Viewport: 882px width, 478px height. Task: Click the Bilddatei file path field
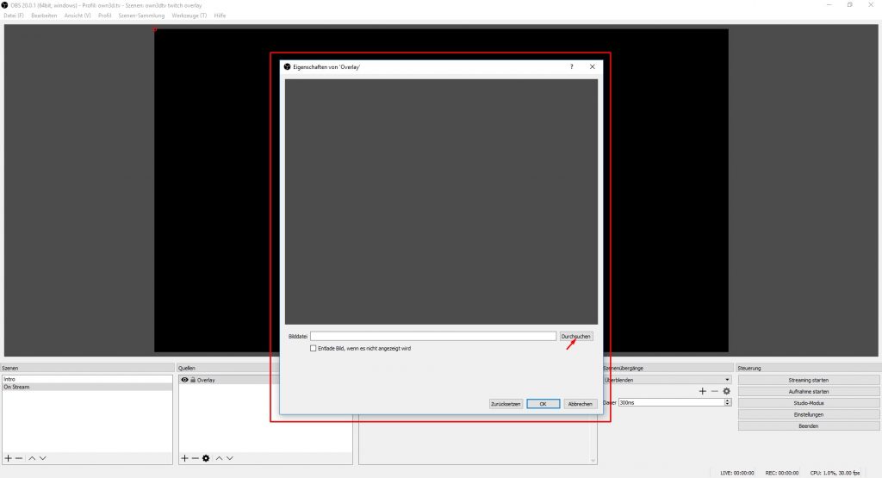coord(432,336)
